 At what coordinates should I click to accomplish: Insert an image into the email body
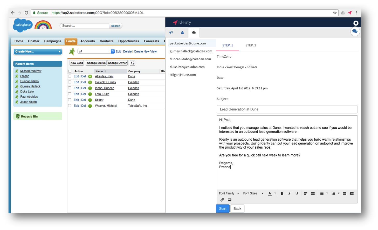click(x=229, y=200)
